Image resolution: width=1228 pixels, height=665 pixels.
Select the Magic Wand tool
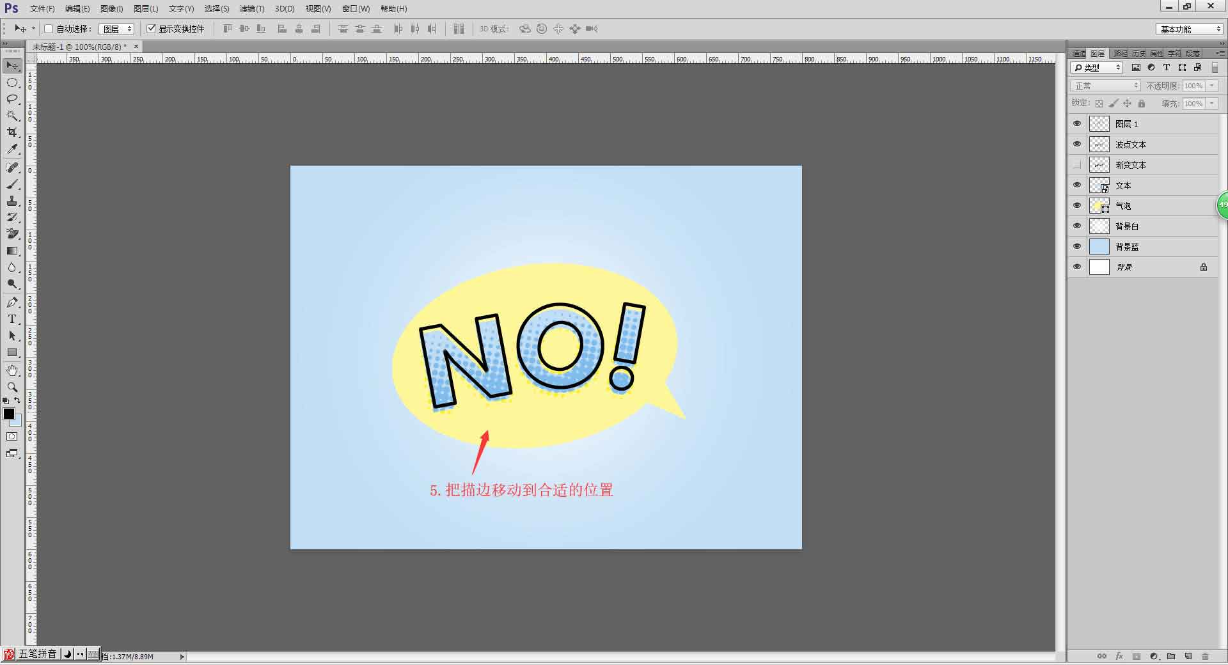click(x=12, y=116)
